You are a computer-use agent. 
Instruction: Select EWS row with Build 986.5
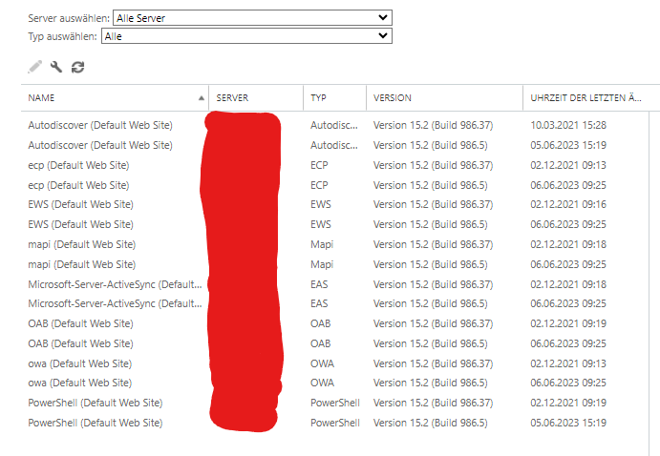pos(334,224)
